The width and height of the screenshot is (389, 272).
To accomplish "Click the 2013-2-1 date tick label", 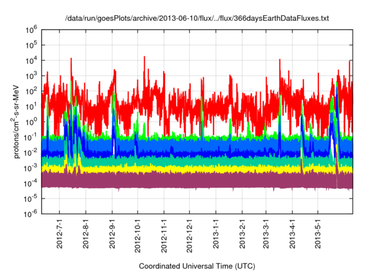I will 242,233.
